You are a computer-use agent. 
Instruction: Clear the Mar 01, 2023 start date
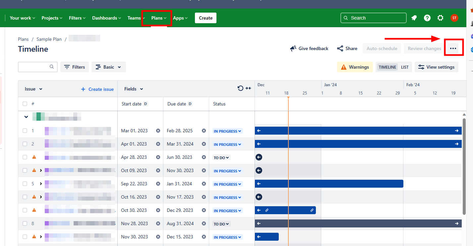pyautogui.click(x=158, y=131)
